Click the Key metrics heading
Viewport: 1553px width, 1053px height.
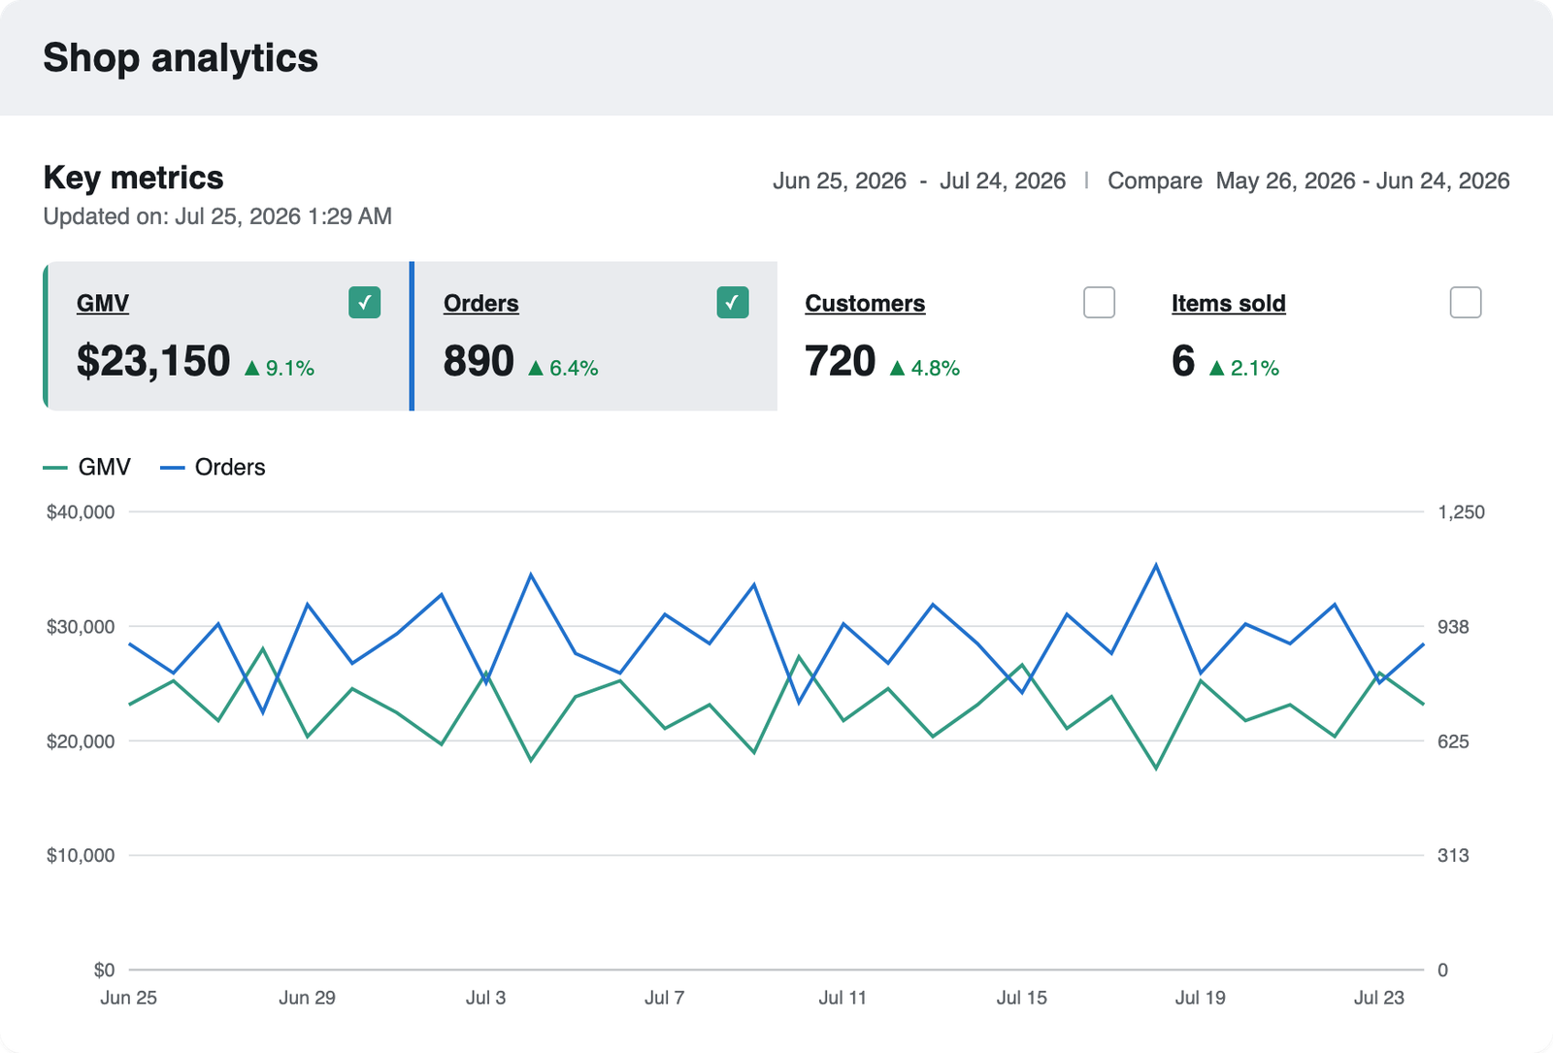133,178
